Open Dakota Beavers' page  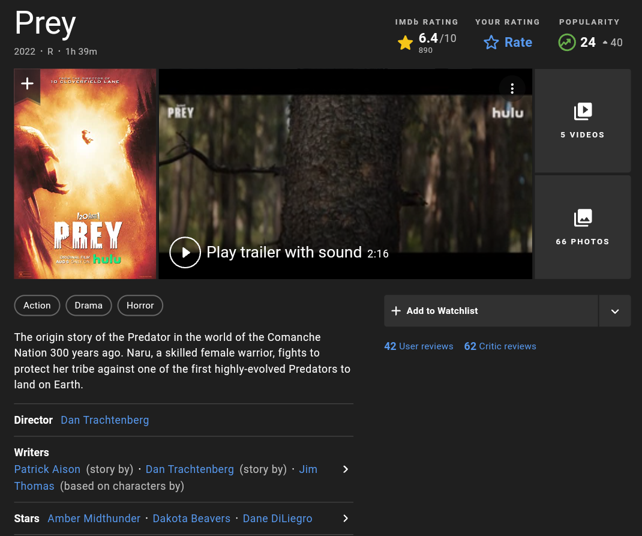pyautogui.click(x=191, y=519)
